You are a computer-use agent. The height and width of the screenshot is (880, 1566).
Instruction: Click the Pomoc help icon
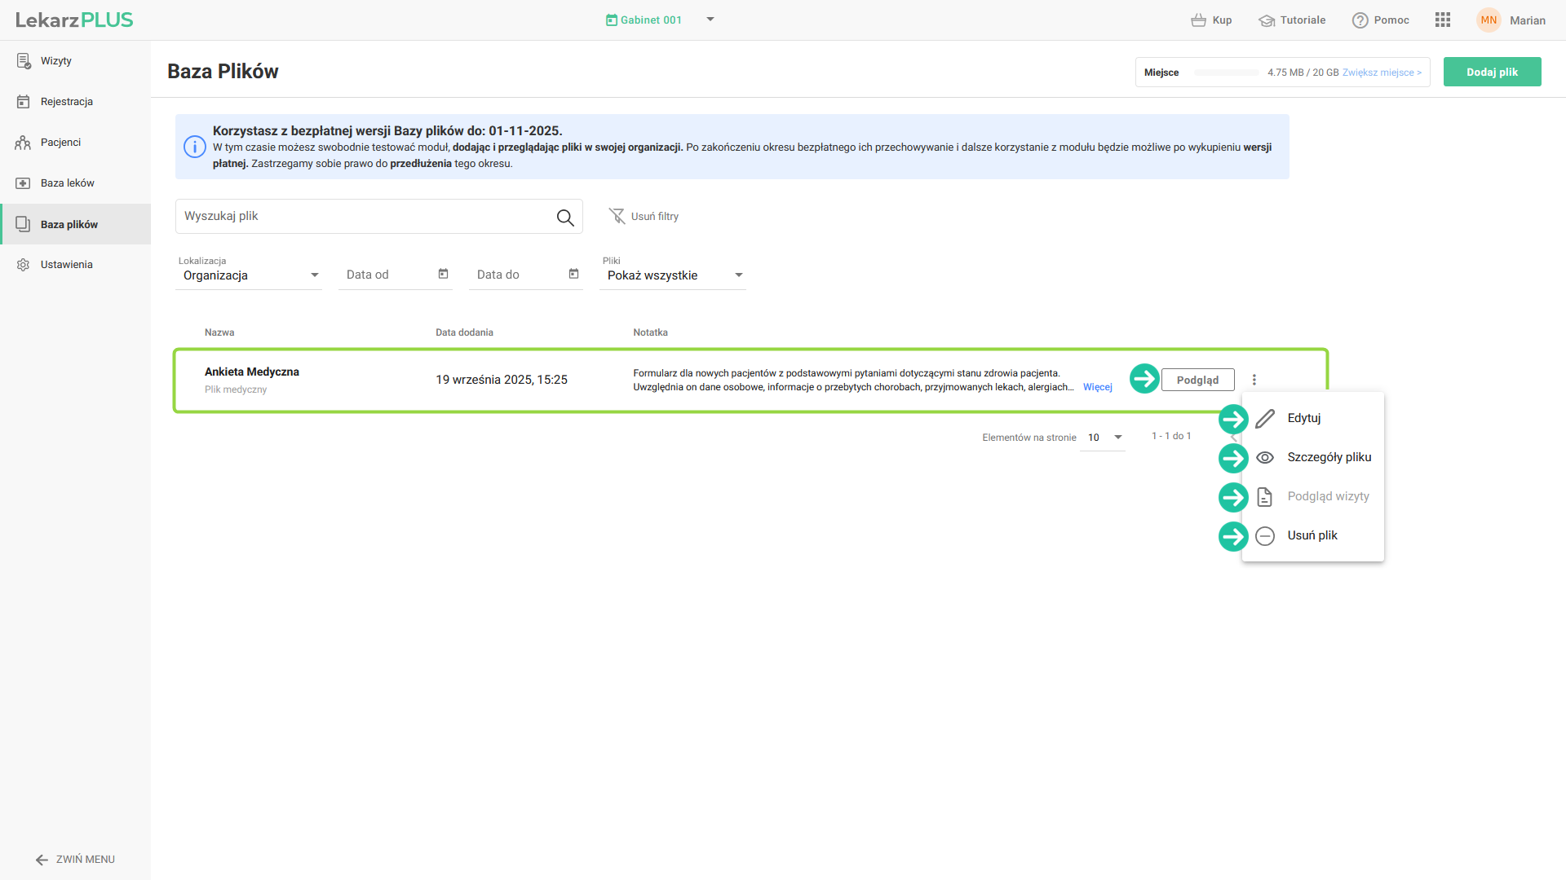pyautogui.click(x=1360, y=20)
